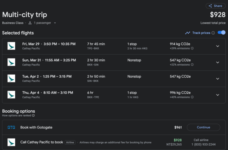Expand the Fri, Mar 29 flight details
This screenshot has height=150, width=228.
[217, 46]
